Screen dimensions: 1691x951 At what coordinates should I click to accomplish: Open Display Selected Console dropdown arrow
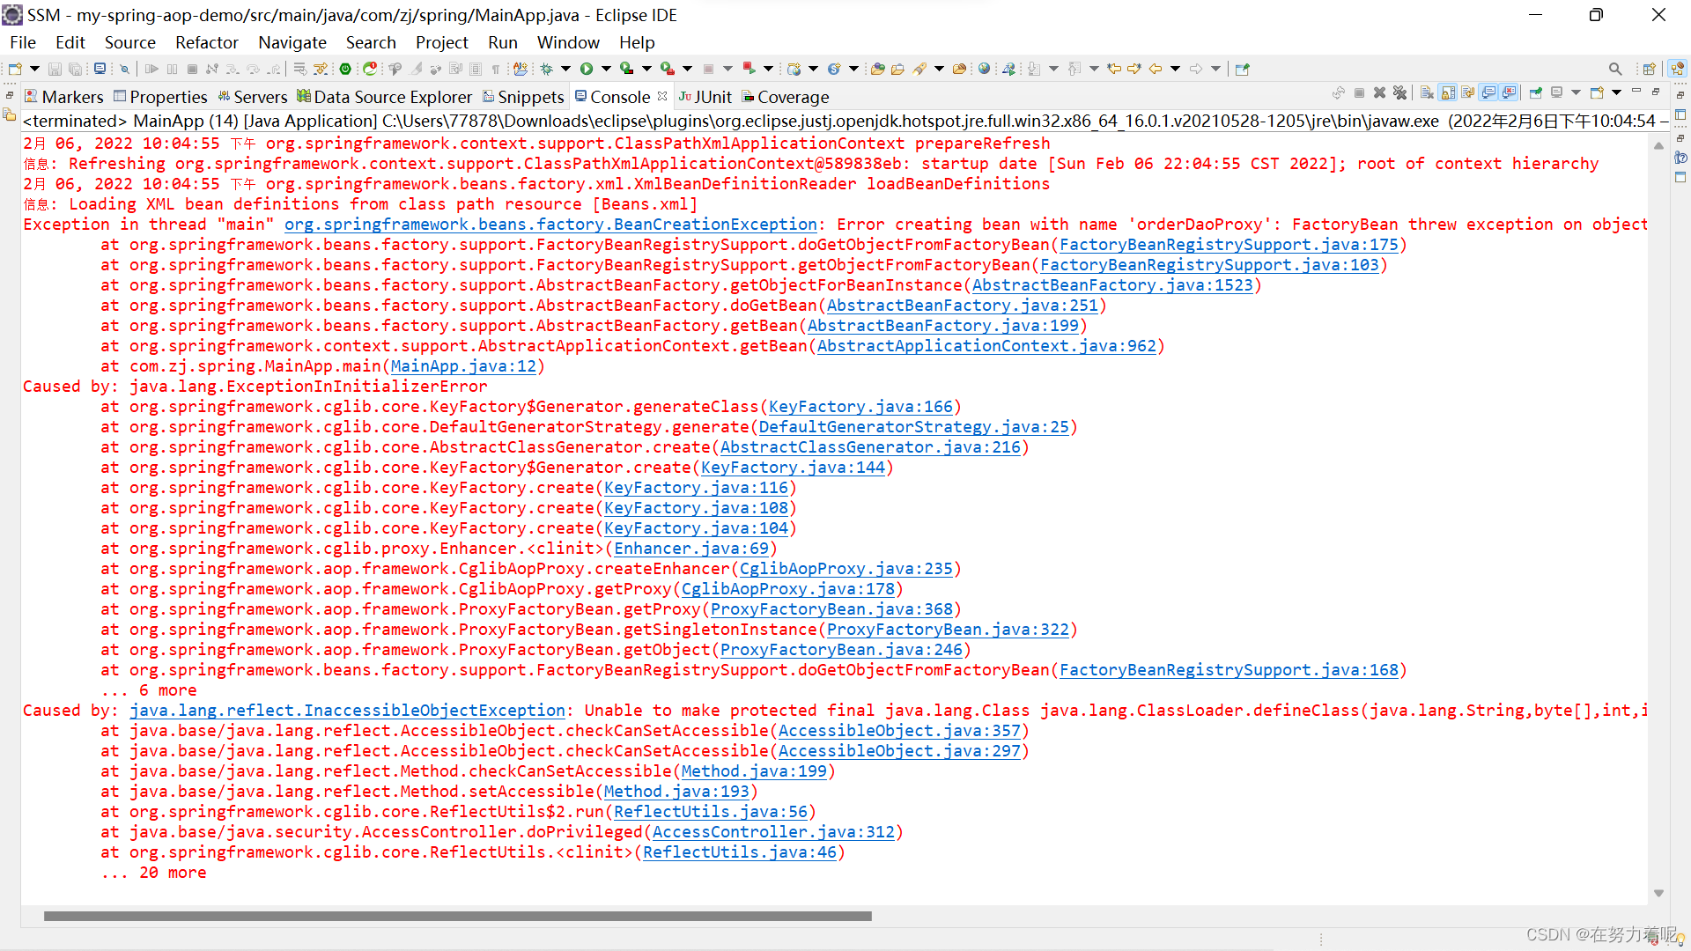pos(1576,92)
